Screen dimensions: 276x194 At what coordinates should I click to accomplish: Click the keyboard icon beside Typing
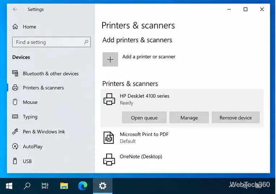point(15,117)
